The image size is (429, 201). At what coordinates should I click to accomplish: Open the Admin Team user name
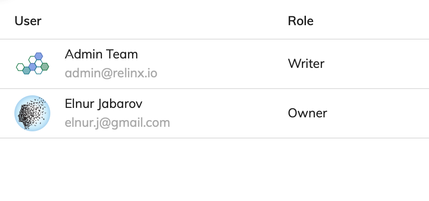[101, 54]
